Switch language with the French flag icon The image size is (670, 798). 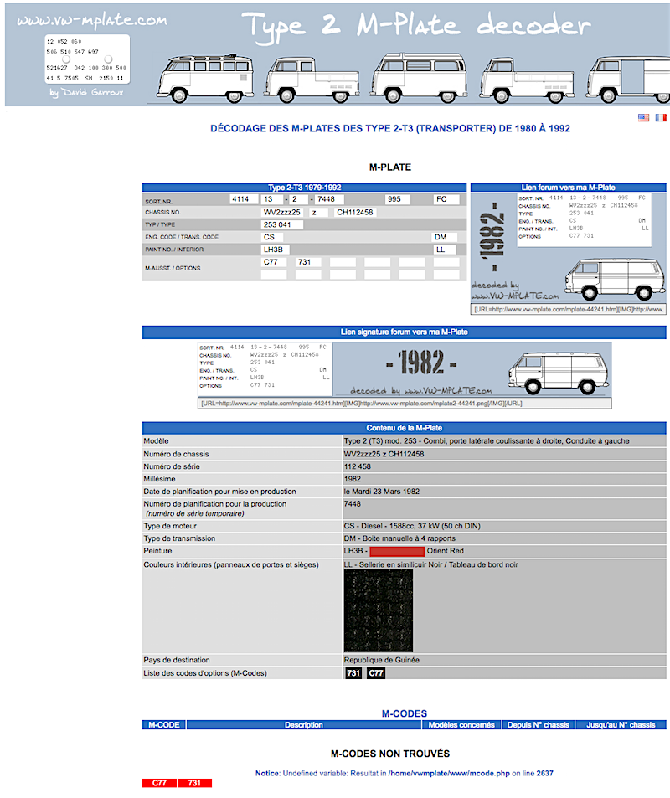click(661, 117)
